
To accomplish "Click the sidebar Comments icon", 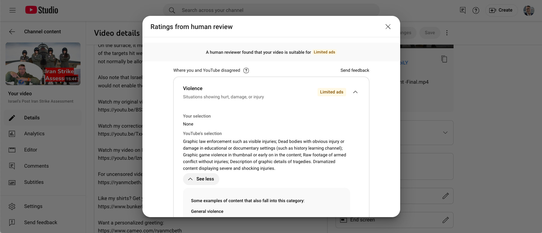I will click(12, 166).
